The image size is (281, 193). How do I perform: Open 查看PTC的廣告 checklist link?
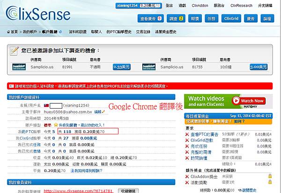click(x=204, y=134)
